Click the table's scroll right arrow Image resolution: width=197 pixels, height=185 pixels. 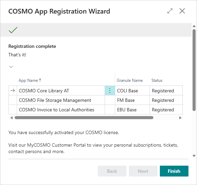click(x=180, y=118)
